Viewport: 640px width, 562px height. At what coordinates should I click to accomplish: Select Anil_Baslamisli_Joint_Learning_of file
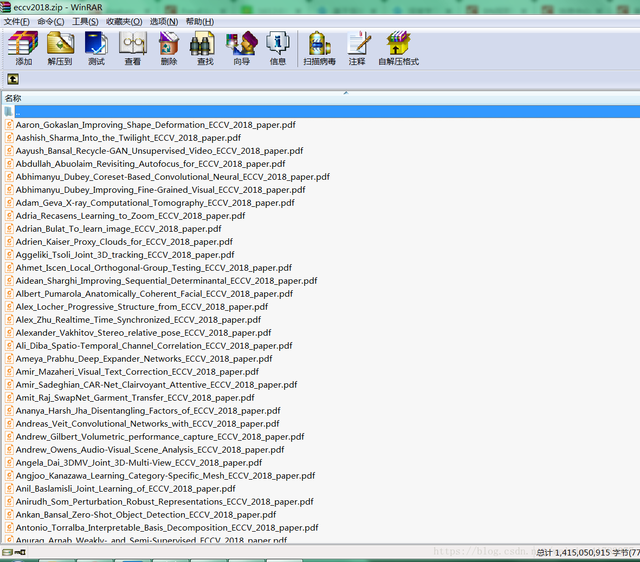click(x=126, y=488)
